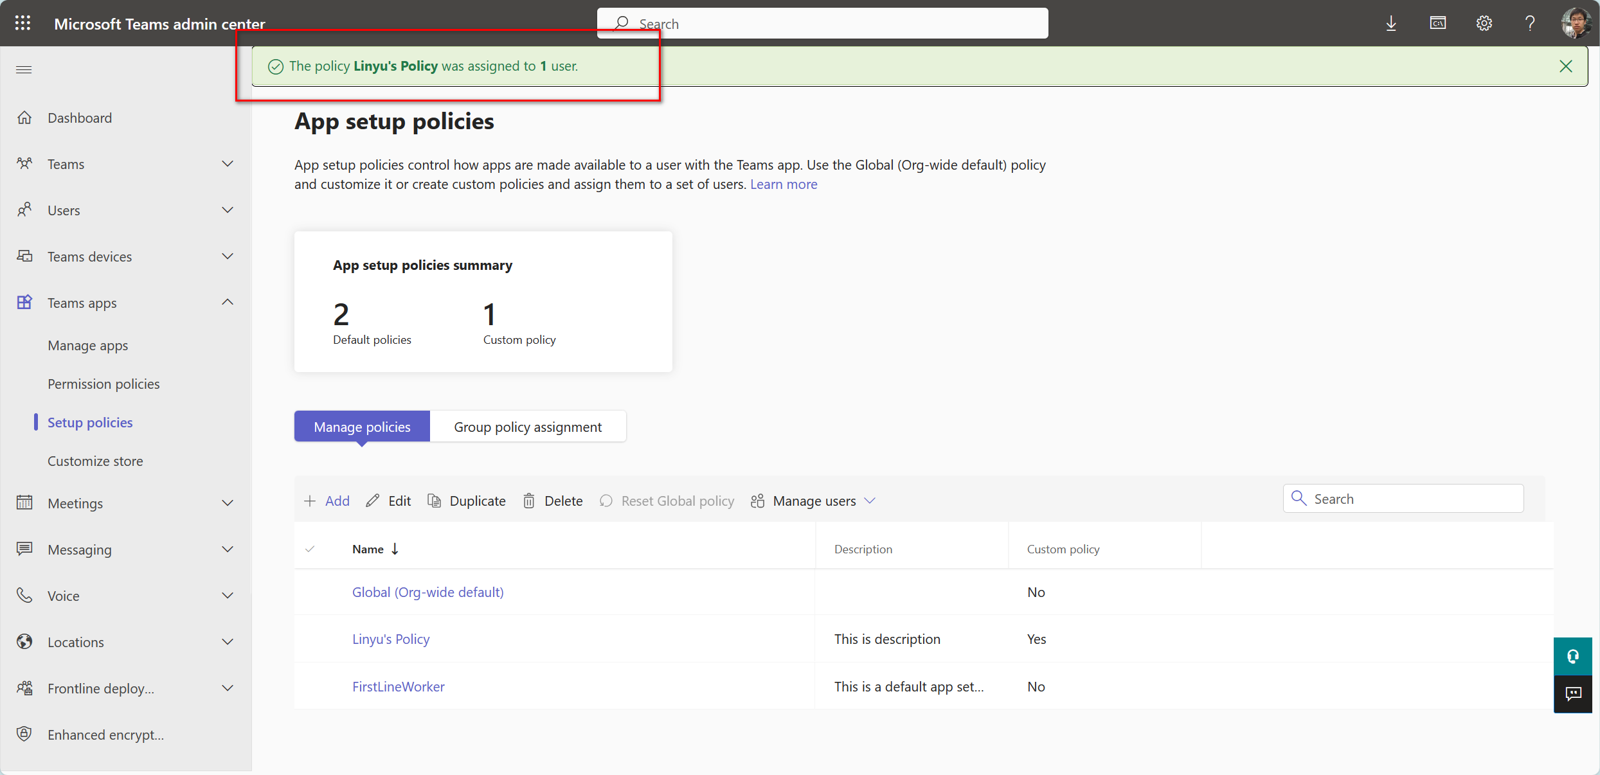The height and width of the screenshot is (775, 1600).
Task: Select all policies with the header checkbox
Action: [x=310, y=549]
